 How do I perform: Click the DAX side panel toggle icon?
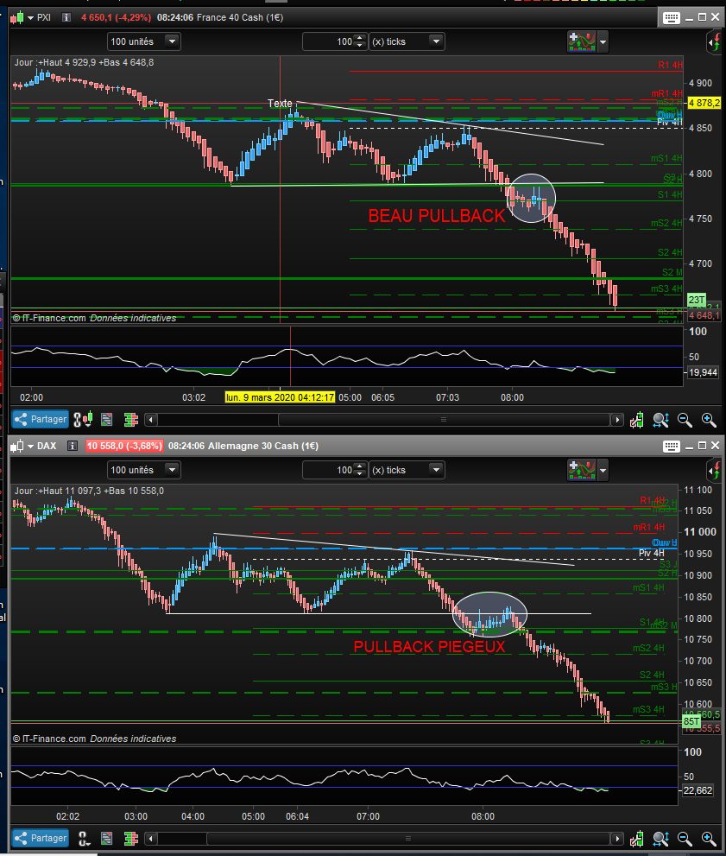pos(714,471)
